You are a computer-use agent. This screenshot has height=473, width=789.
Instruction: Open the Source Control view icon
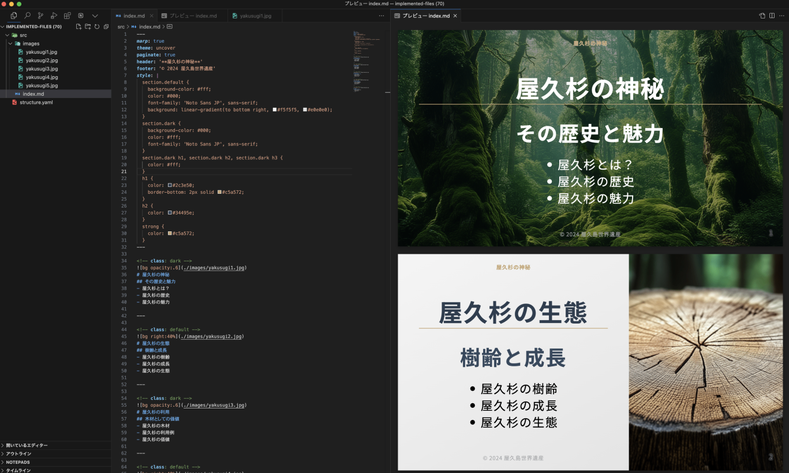coord(40,16)
